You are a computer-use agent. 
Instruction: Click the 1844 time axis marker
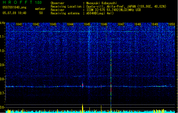(x=70, y=24)
